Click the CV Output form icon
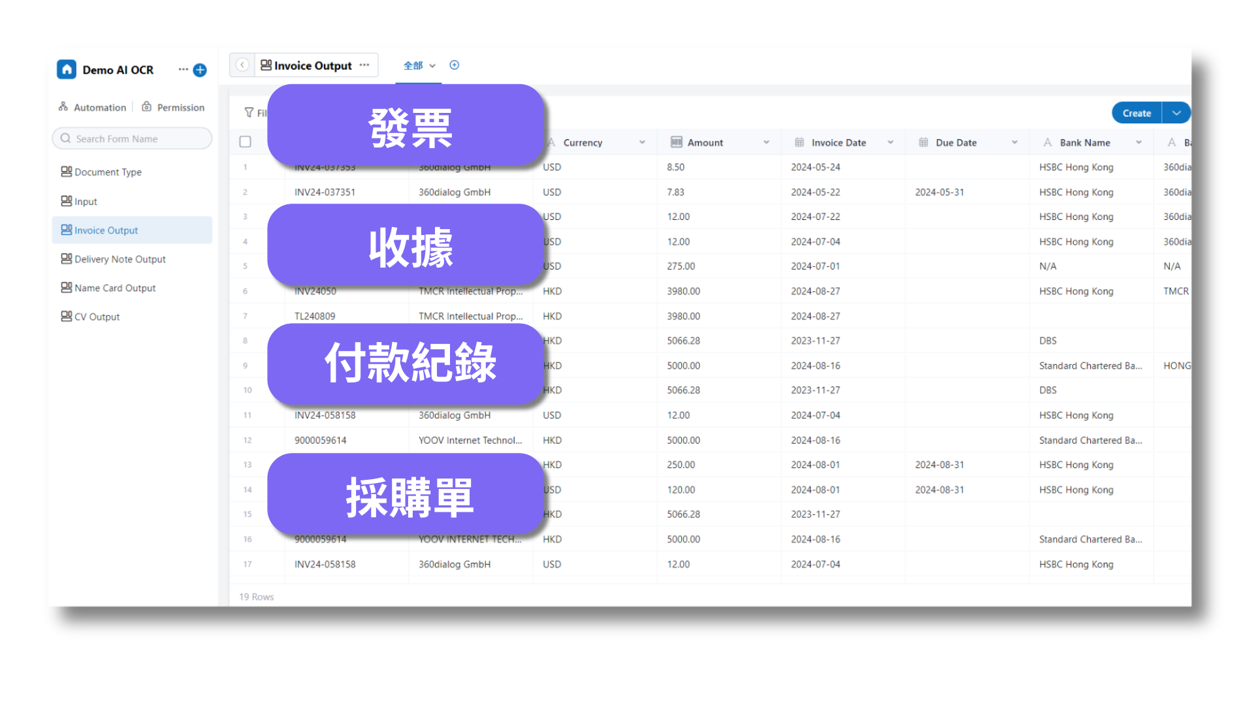The height and width of the screenshot is (705, 1254). [66, 315]
